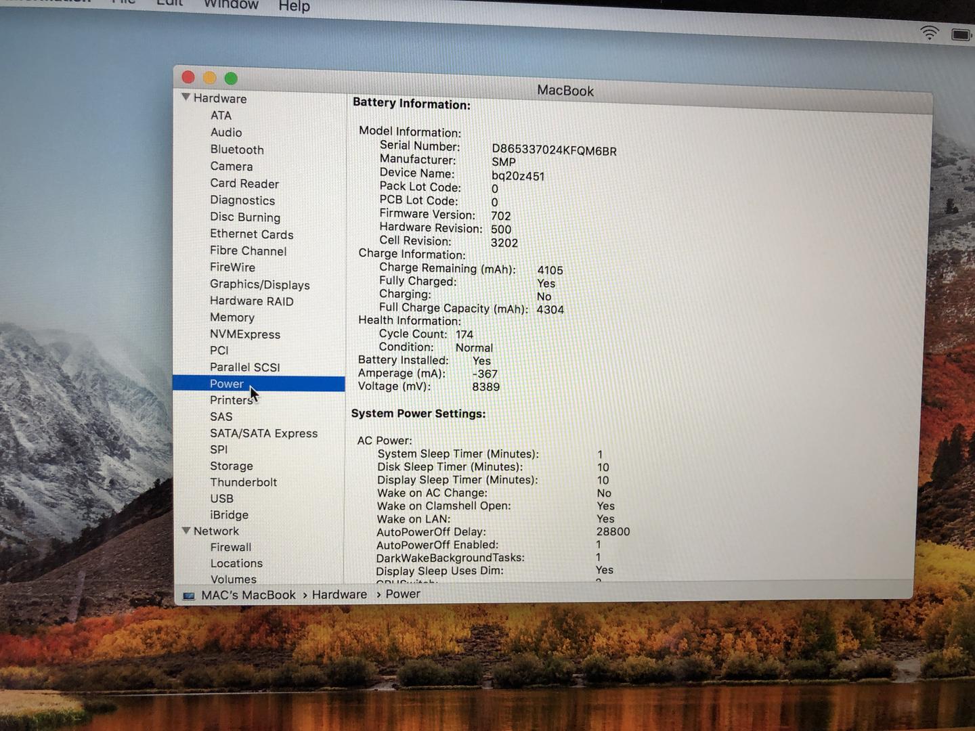Select Storage in the sidebar
Viewport: 975px width, 731px height.
pos(232,466)
